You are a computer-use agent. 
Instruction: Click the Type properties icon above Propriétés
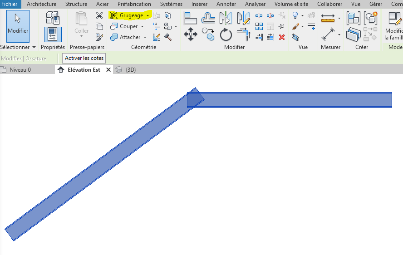coord(53,18)
